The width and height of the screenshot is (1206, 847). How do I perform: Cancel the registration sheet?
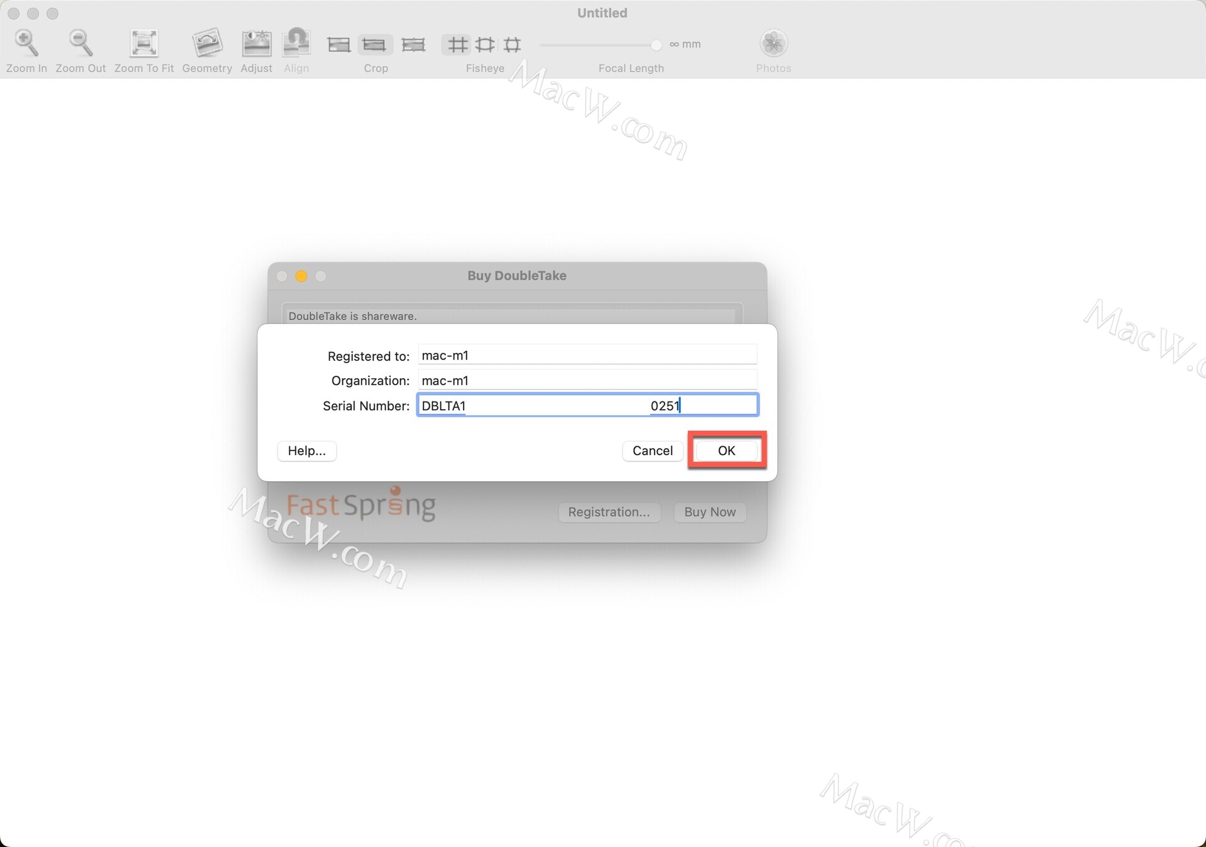(652, 451)
